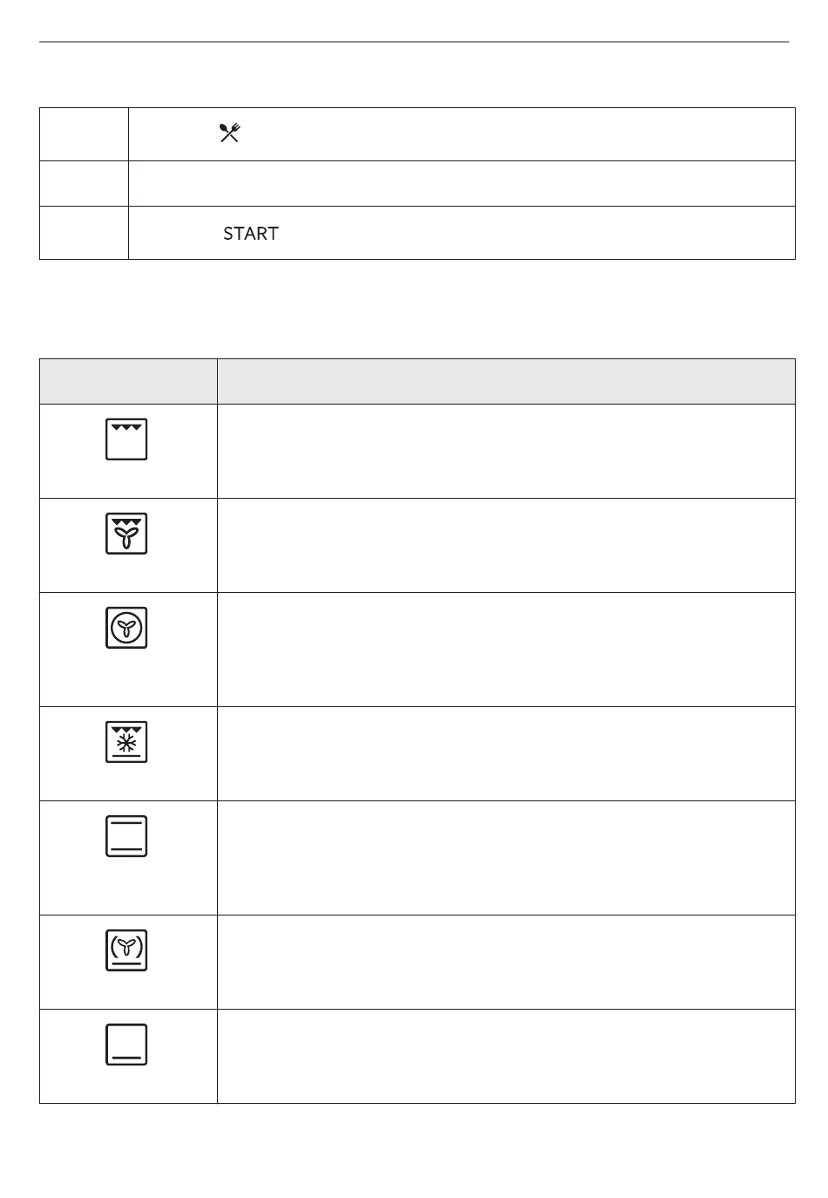The height and width of the screenshot is (1198, 828).
Task: Click the grey header cell above the symbols
Action: [x=128, y=381]
